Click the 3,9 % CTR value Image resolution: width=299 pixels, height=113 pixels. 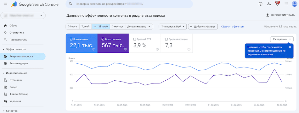pyautogui.click(x=140, y=45)
